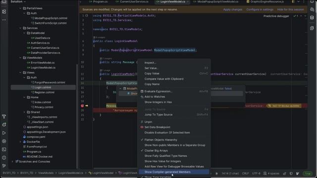This screenshot has height=178, width=317.
Task: Click the checkmark inspection icon in status bar
Action: coord(298,174)
